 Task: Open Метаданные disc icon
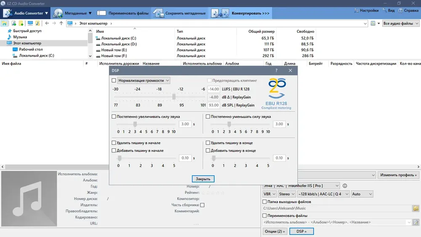coord(58,13)
